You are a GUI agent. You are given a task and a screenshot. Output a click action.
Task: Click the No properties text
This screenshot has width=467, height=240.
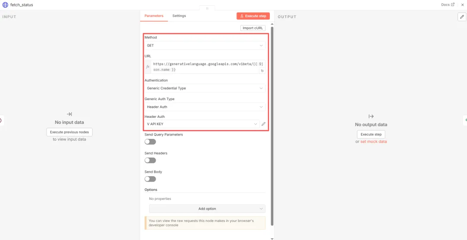(x=160, y=199)
